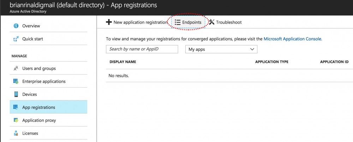
Task: Click the plus icon for new registration
Action: pyautogui.click(x=109, y=22)
